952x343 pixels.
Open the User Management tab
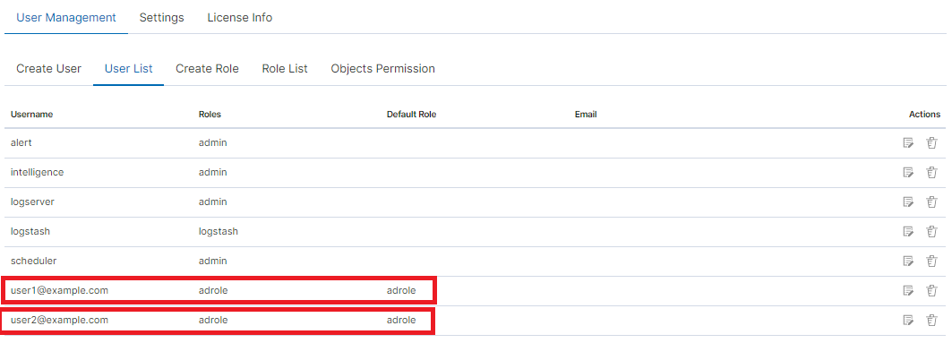point(66,18)
